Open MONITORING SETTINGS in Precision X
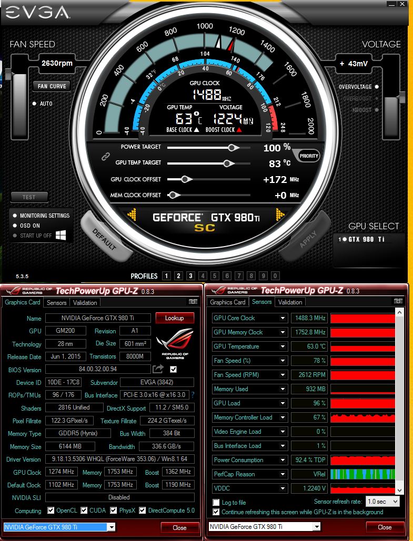 [x=42, y=216]
